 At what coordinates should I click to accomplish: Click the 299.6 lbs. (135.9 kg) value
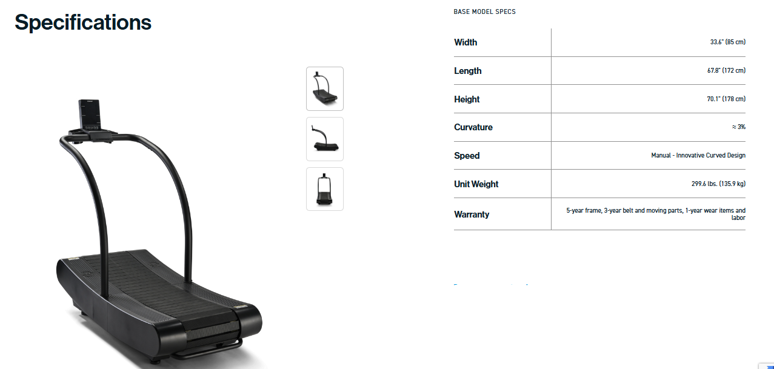(715, 184)
